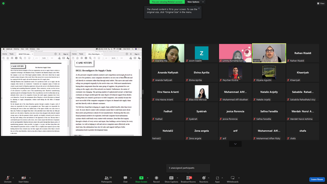Screen dimensions: 327x184
Task: Expand caption options caret beside Show Captions
Action: pos(177,178)
